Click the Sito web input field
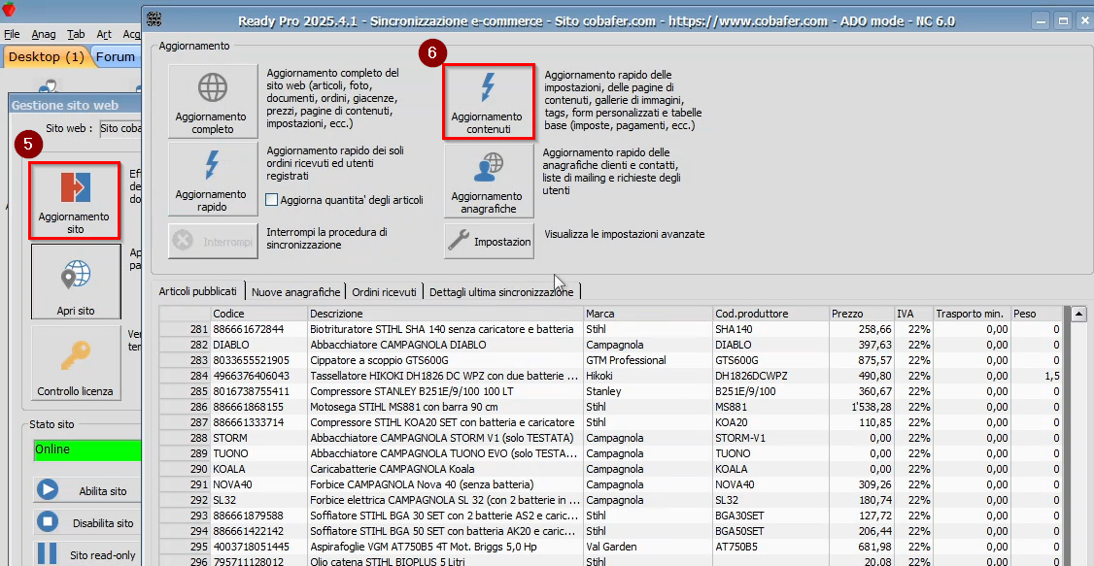This screenshot has height=566, width=1094. pos(120,128)
